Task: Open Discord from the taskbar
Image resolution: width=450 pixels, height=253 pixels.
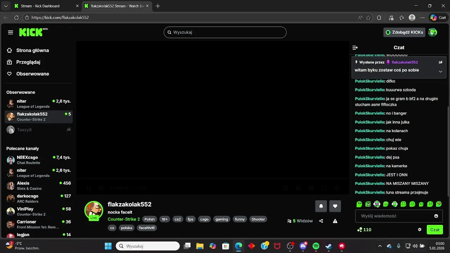Action: click(303, 246)
